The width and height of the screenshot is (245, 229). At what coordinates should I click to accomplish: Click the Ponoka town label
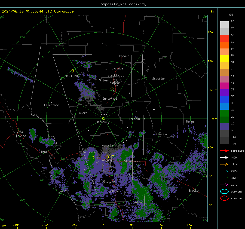click(124, 56)
